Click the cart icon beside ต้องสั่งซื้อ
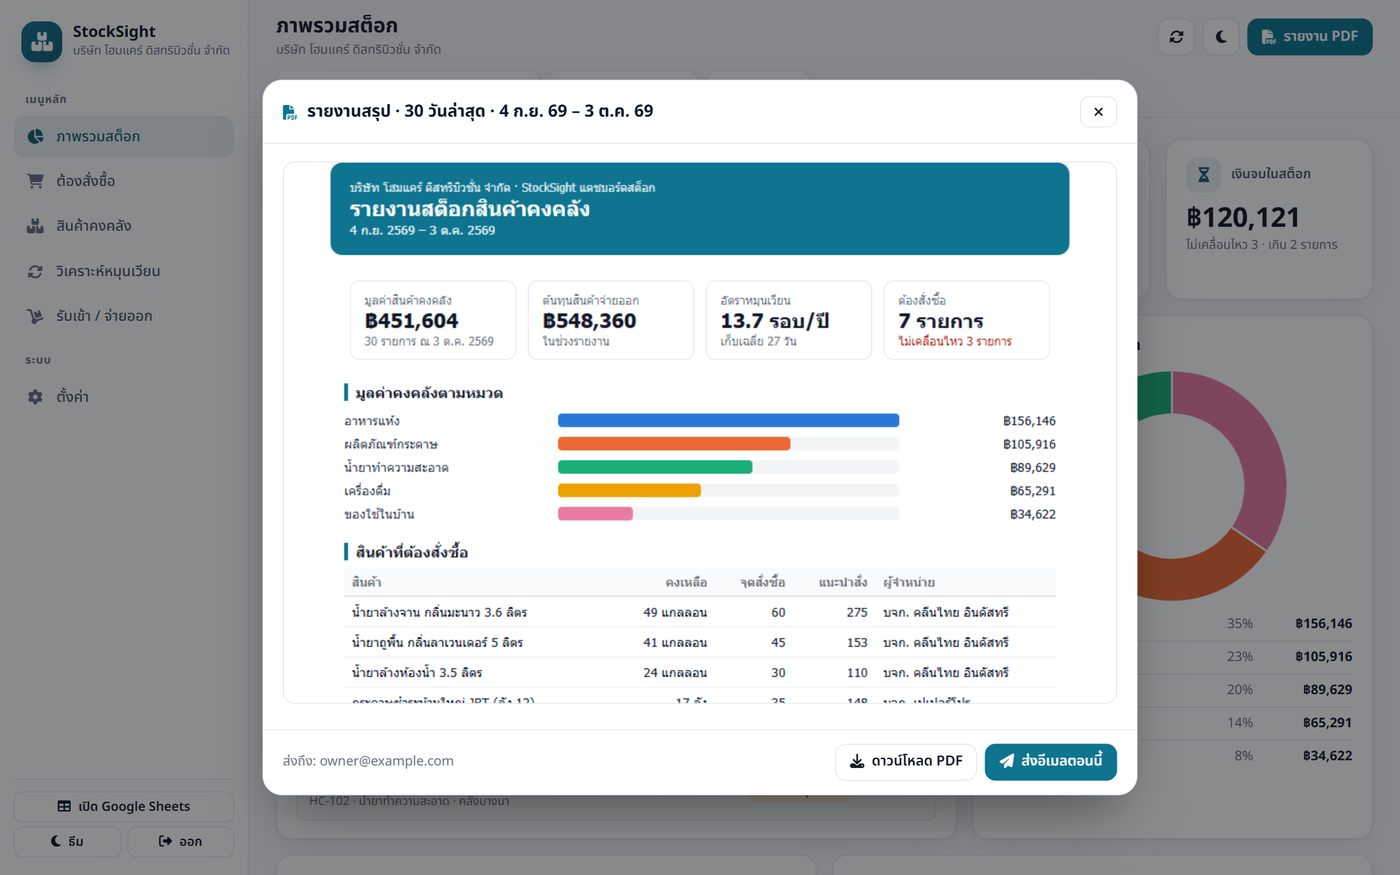The width and height of the screenshot is (1400, 875). pyautogui.click(x=35, y=181)
